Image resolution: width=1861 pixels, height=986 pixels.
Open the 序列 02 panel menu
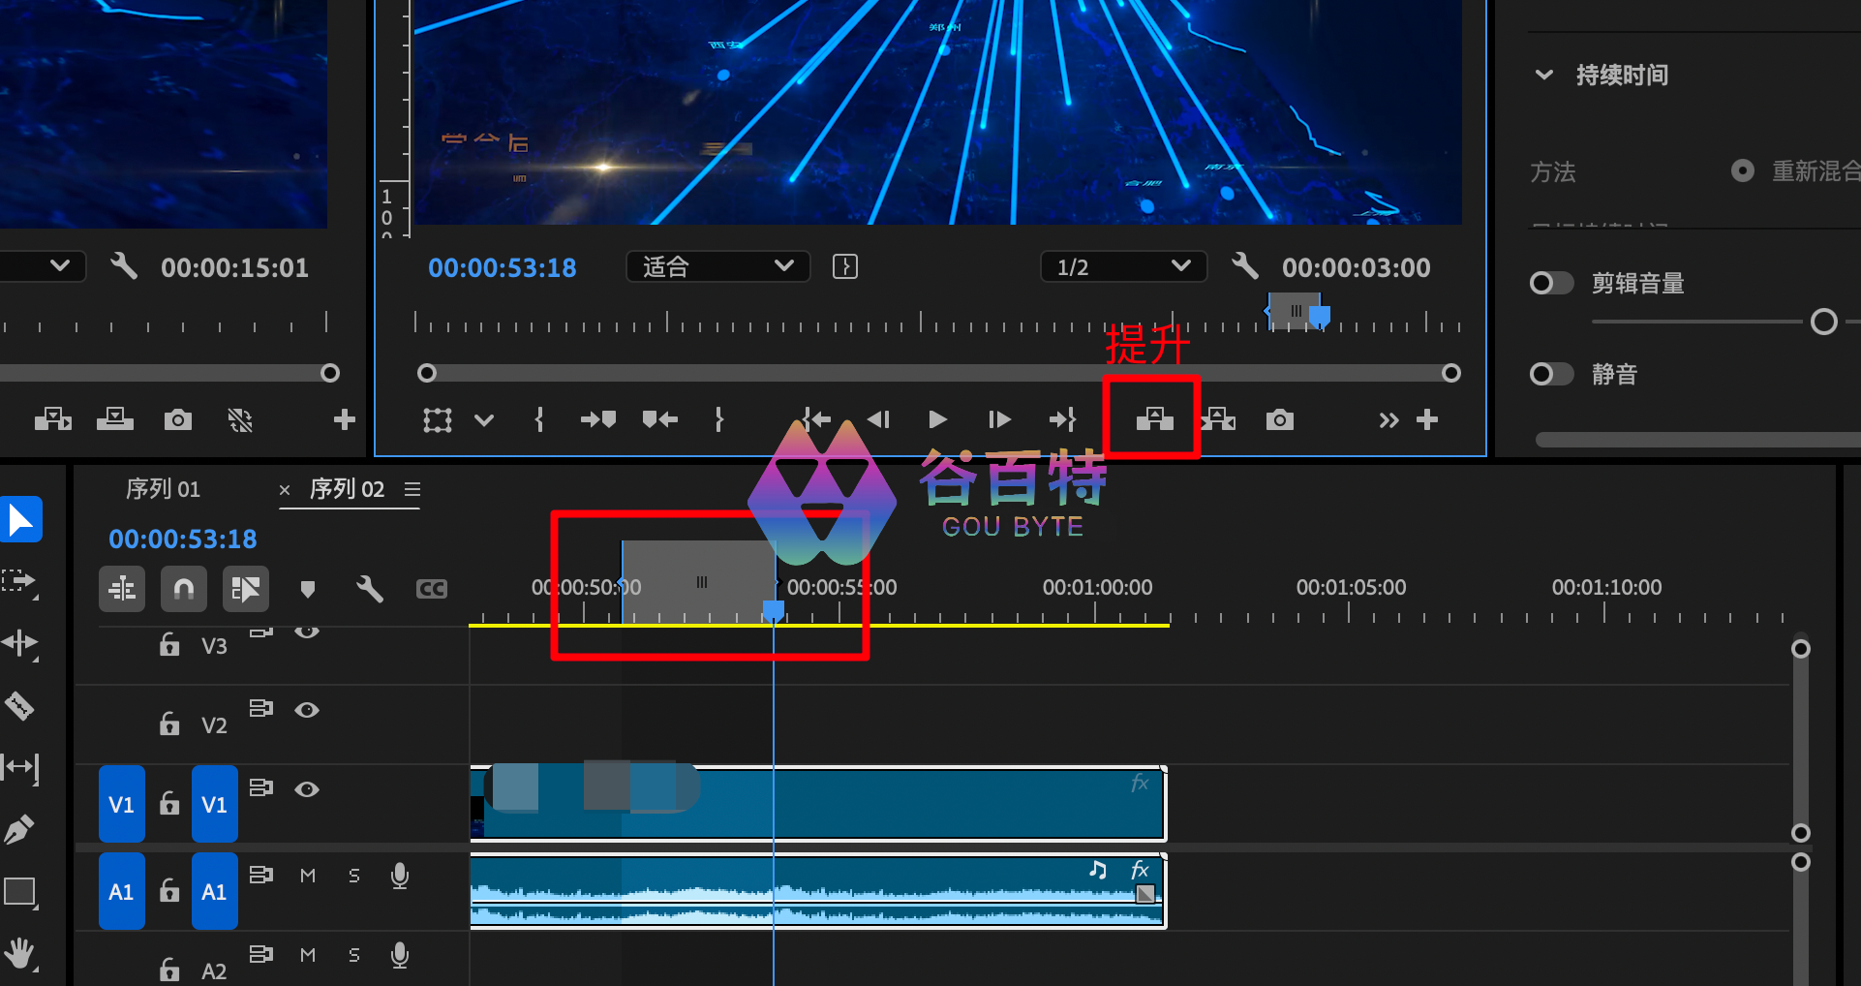coord(412,489)
